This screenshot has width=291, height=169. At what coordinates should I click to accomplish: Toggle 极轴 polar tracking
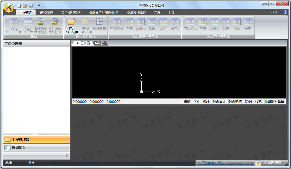click(206, 102)
